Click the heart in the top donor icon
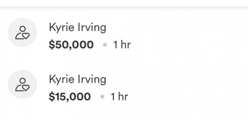Screen dimensions: 248x120 click(x=26, y=36)
